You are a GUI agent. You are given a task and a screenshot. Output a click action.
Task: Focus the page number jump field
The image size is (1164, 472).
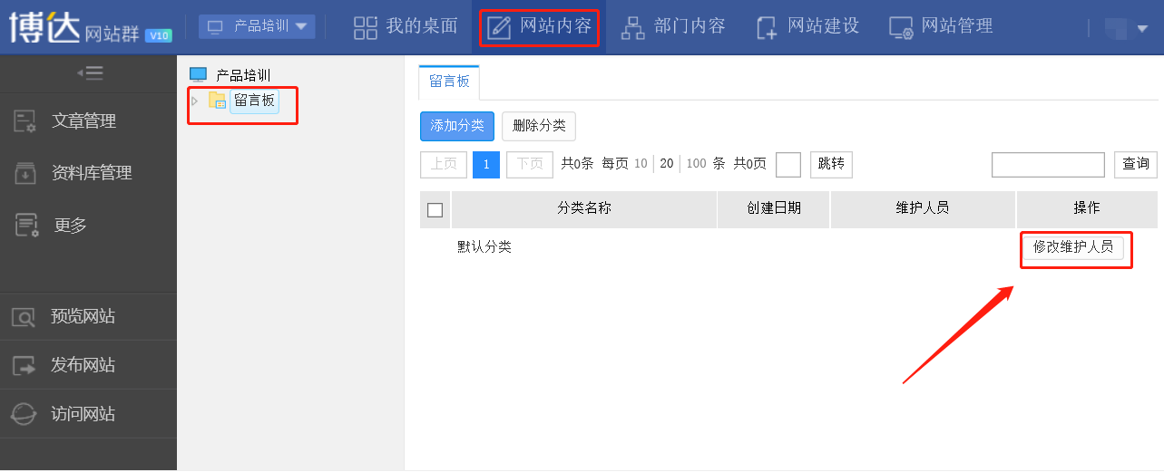point(788,164)
